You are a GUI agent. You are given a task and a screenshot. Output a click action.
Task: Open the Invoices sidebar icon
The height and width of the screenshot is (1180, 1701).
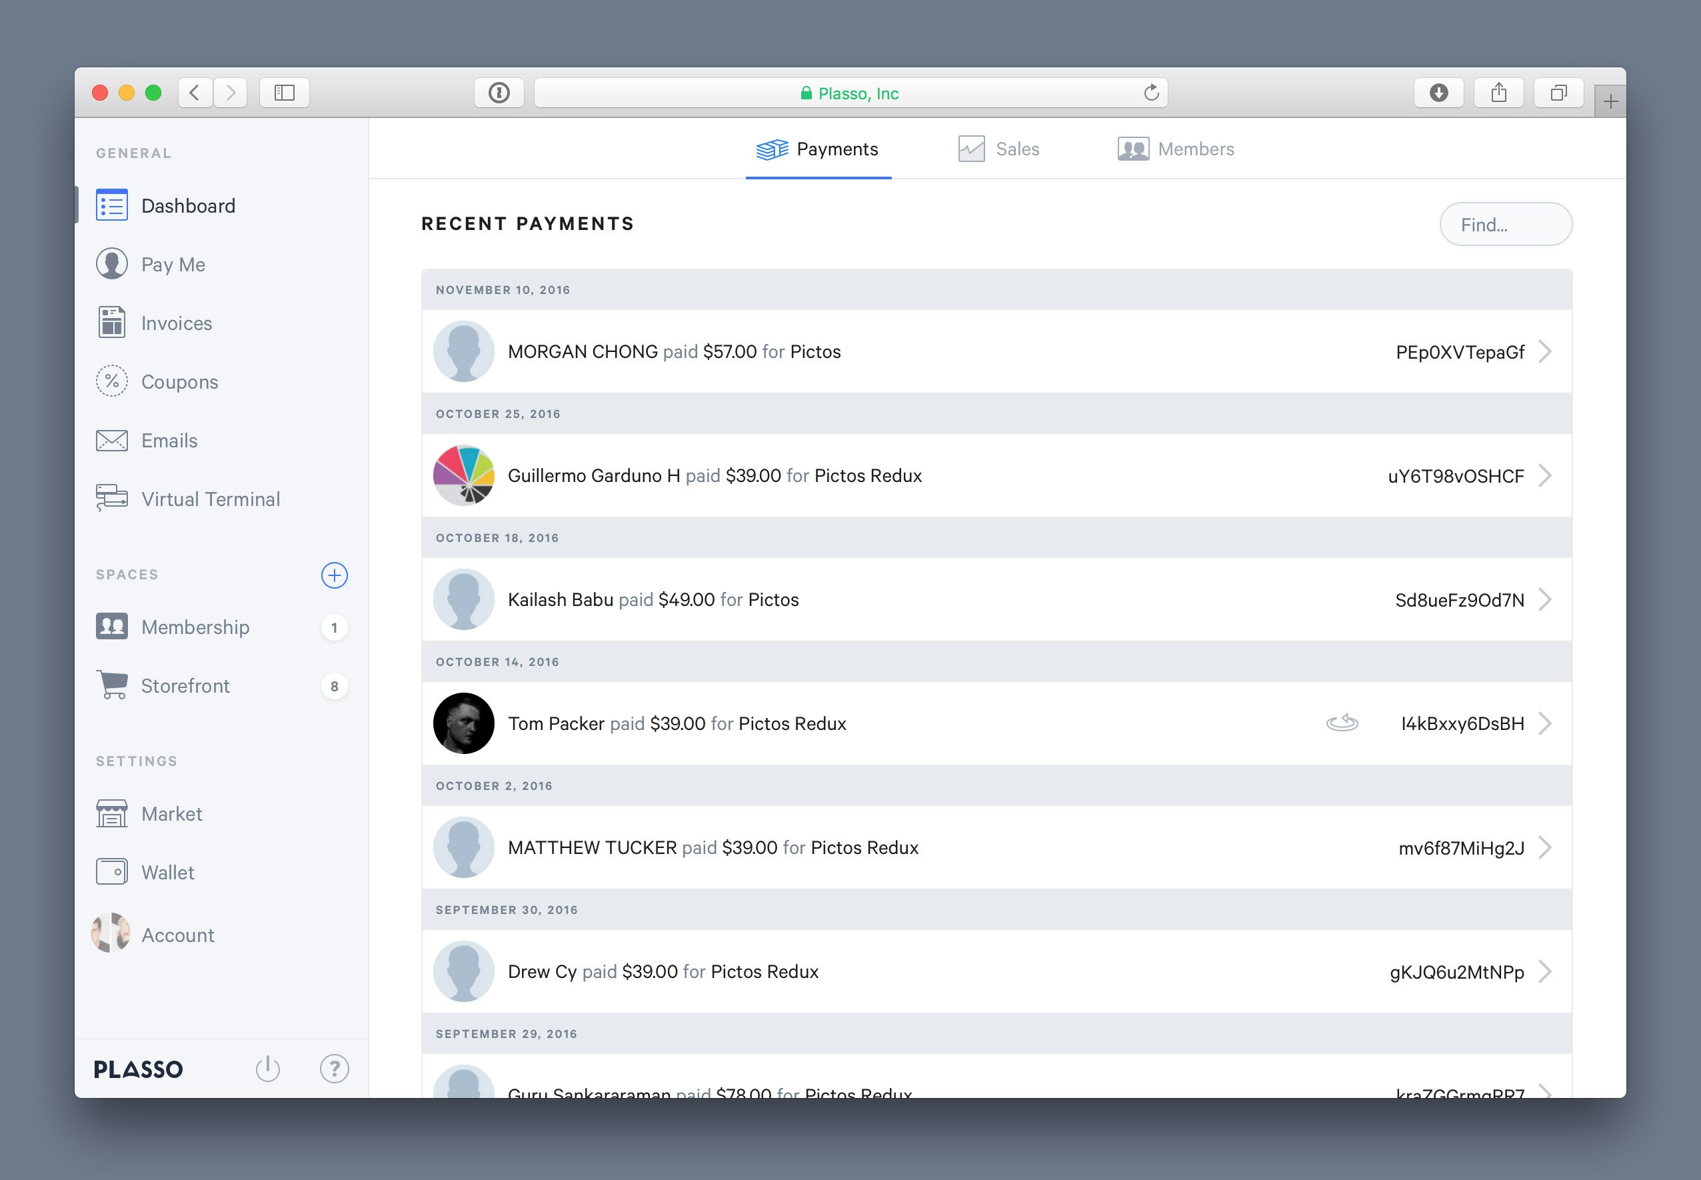point(111,323)
